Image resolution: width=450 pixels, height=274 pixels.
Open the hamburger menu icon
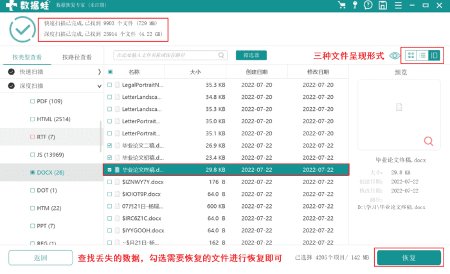(398, 5)
